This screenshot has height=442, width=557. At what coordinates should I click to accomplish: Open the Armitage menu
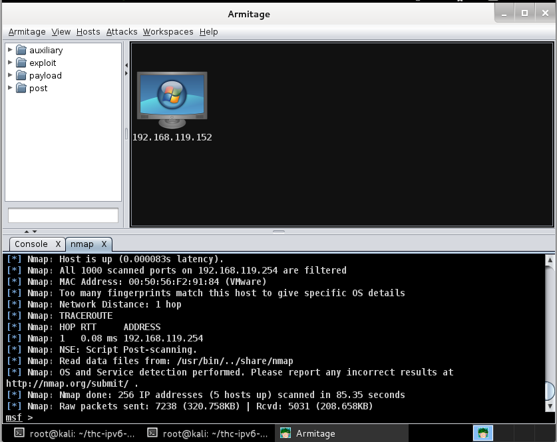[27, 32]
